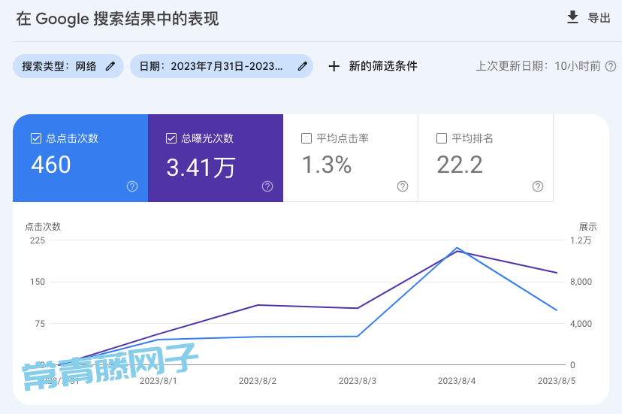Click the 展示 axis title
The width and height of the screenshot is (622, 414).
click(588, 227)
